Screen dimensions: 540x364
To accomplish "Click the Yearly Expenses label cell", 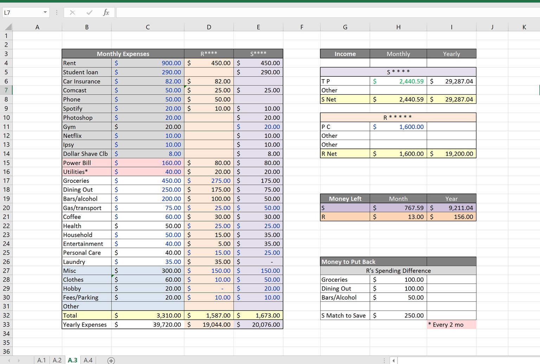I will (x=87, y=325).
